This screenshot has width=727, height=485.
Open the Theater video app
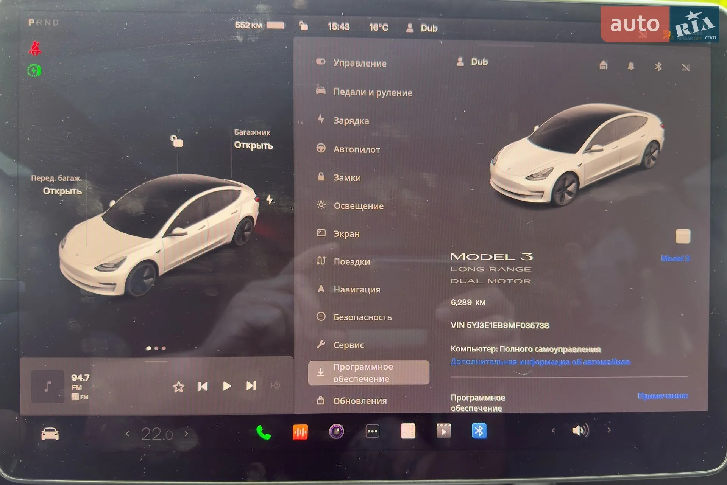443,431
